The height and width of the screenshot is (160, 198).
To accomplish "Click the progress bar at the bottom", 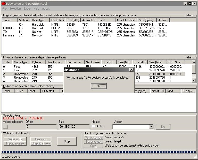I will (99, 152).
